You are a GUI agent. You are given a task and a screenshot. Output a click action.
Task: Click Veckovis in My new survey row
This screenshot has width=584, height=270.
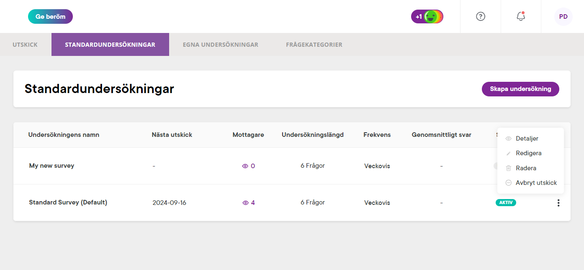click(377, 166)
